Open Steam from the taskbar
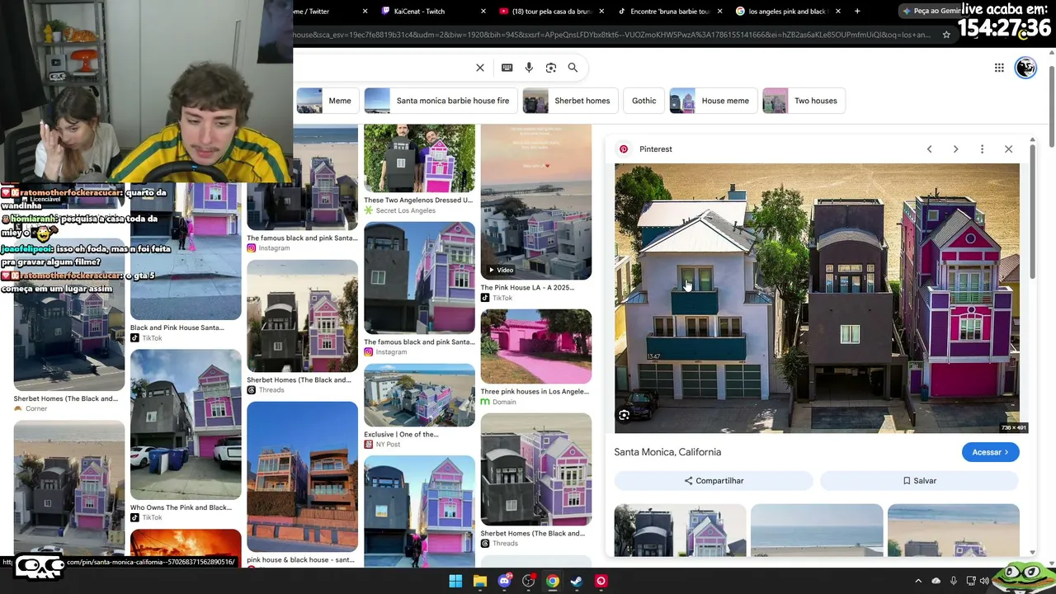 point(577,581)
